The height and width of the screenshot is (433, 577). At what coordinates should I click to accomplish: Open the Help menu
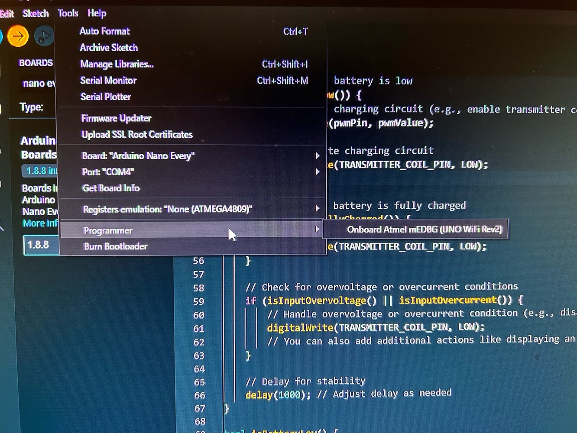(x=97, y=13)
